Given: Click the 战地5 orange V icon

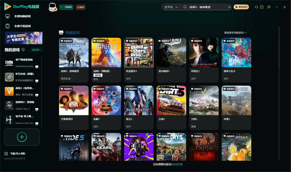Looking at the screenshot, I should point(9,91).
